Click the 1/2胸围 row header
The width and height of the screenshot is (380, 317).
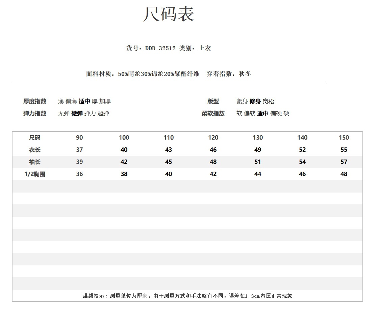35,174
